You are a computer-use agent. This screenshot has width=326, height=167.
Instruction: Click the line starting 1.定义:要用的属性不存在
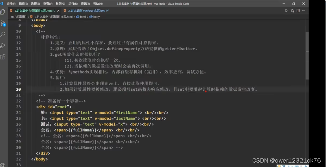coord(104,43)
